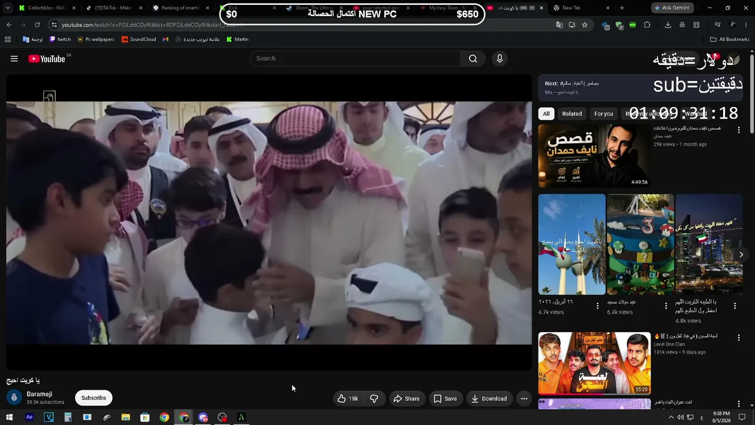
Task: Open the city skyline night short
Action: click(708, 244)
